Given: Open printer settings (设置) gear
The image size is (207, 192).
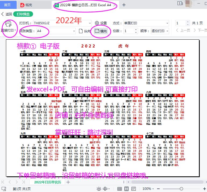Looking at the screenshot, I should pos(101,23).
